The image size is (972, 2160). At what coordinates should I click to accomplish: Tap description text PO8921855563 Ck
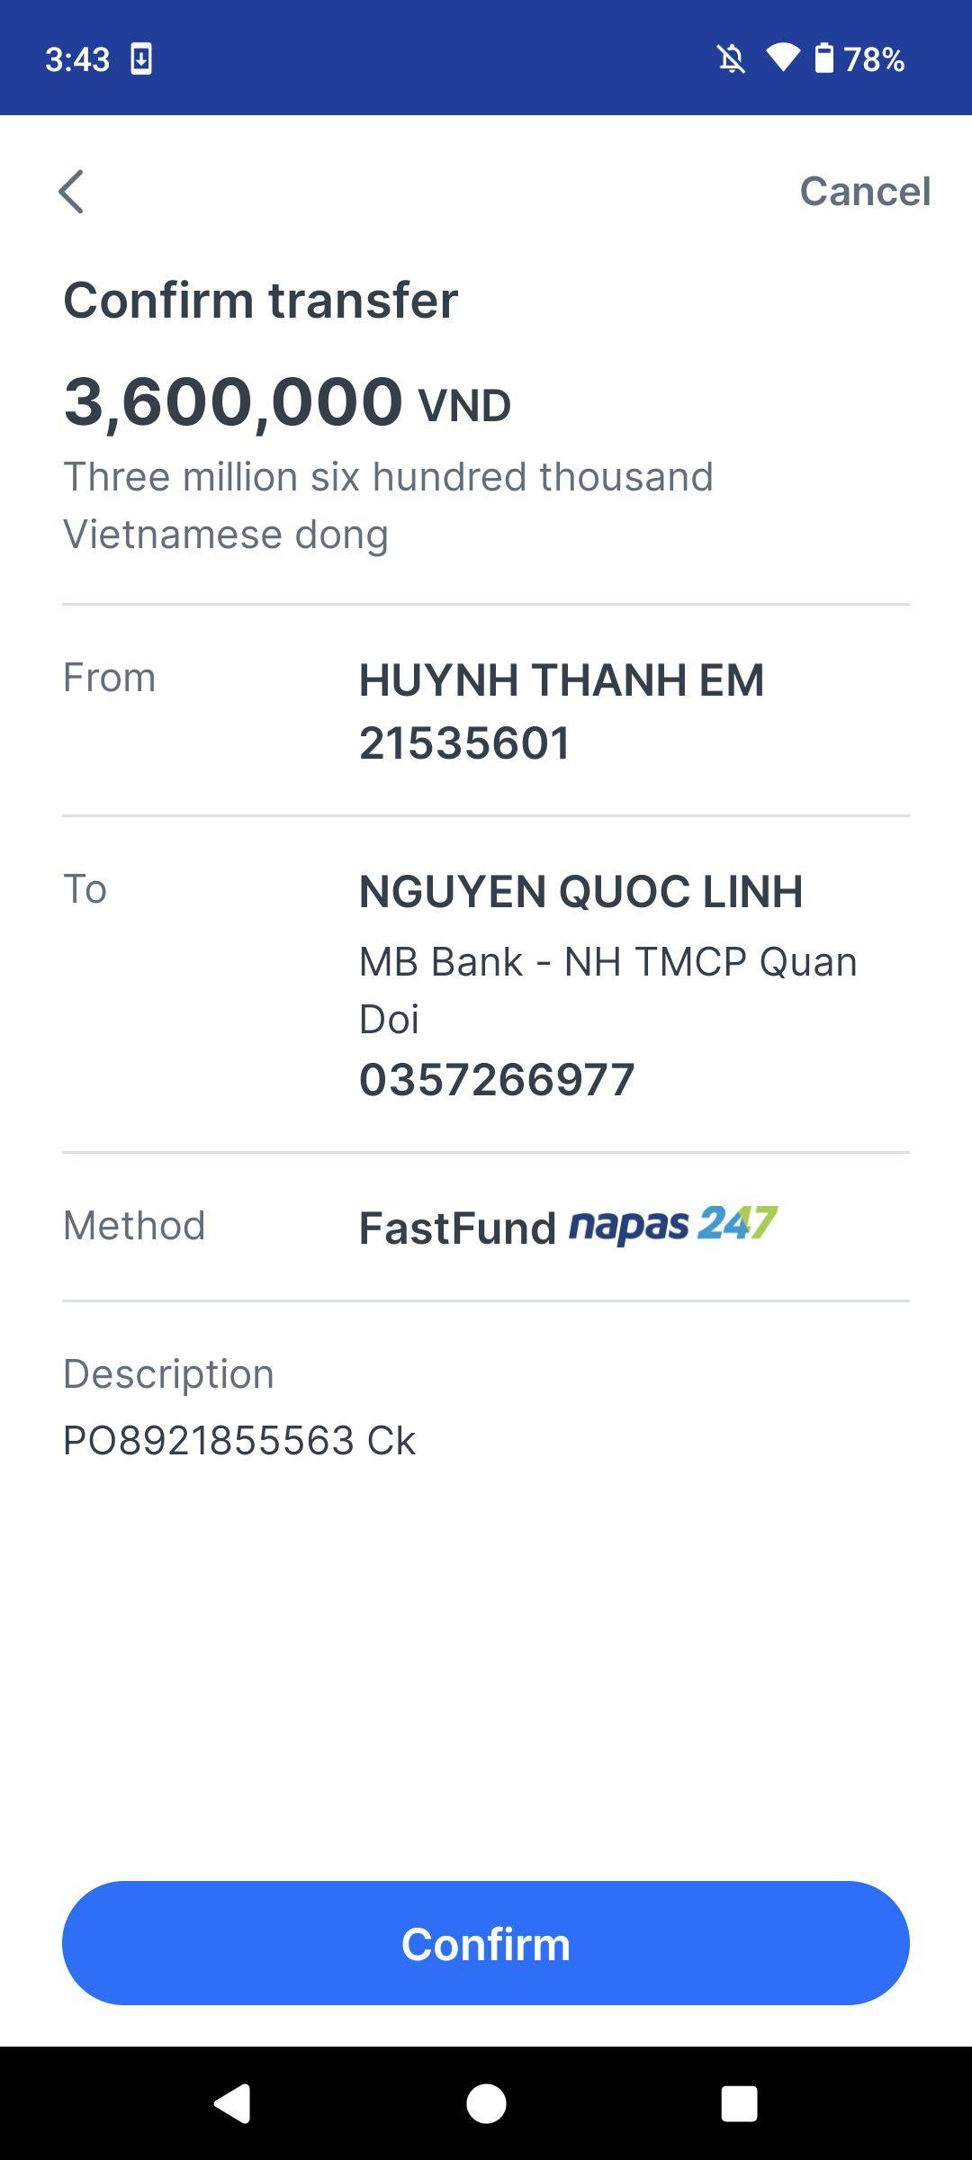[238, 1440]
